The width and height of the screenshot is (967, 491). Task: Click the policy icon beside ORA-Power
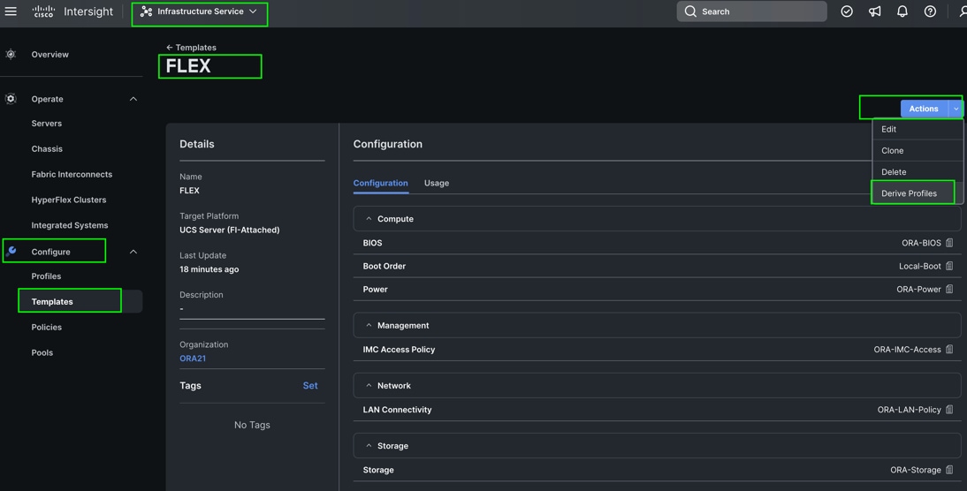(x=949, y=289)
